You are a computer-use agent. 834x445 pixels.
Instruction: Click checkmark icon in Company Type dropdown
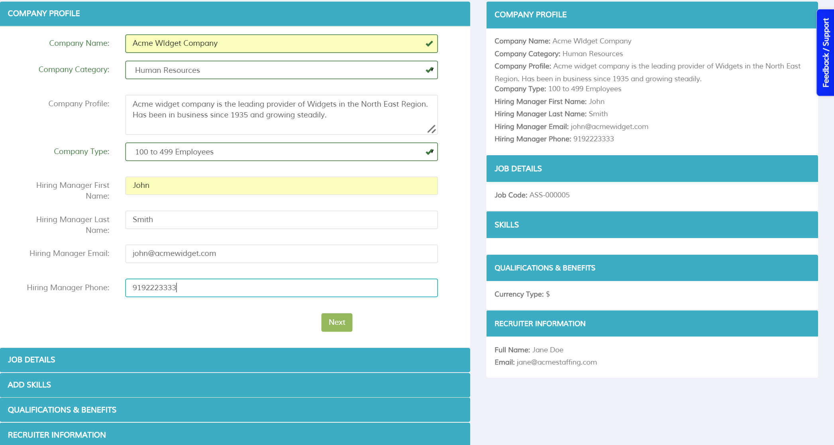[429, 152]
